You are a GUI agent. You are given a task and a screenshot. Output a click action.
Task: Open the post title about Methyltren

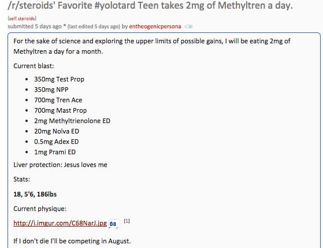[150, 5]
